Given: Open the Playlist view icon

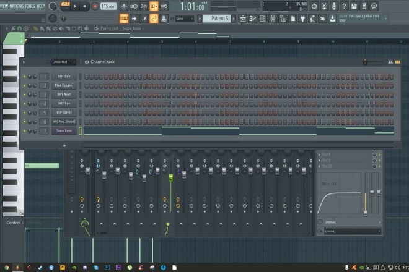Looking at the screenshot, I should 242,19.
